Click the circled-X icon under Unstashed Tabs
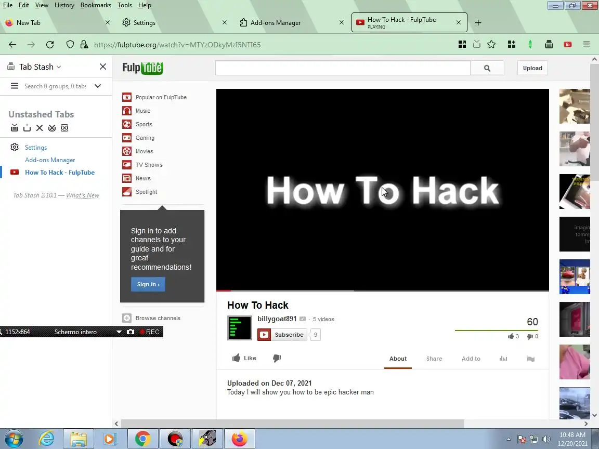Screen dimensions: 599x449 tap(52, 128)
